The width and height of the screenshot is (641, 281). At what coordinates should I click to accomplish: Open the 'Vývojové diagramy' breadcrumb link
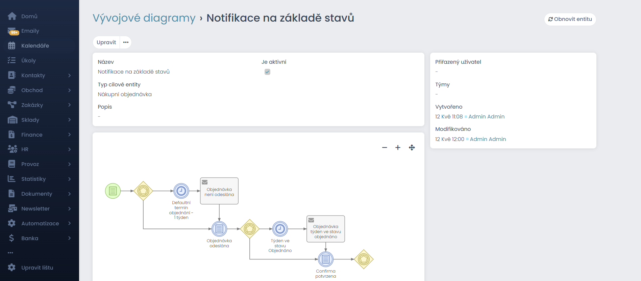click(144, 18)
